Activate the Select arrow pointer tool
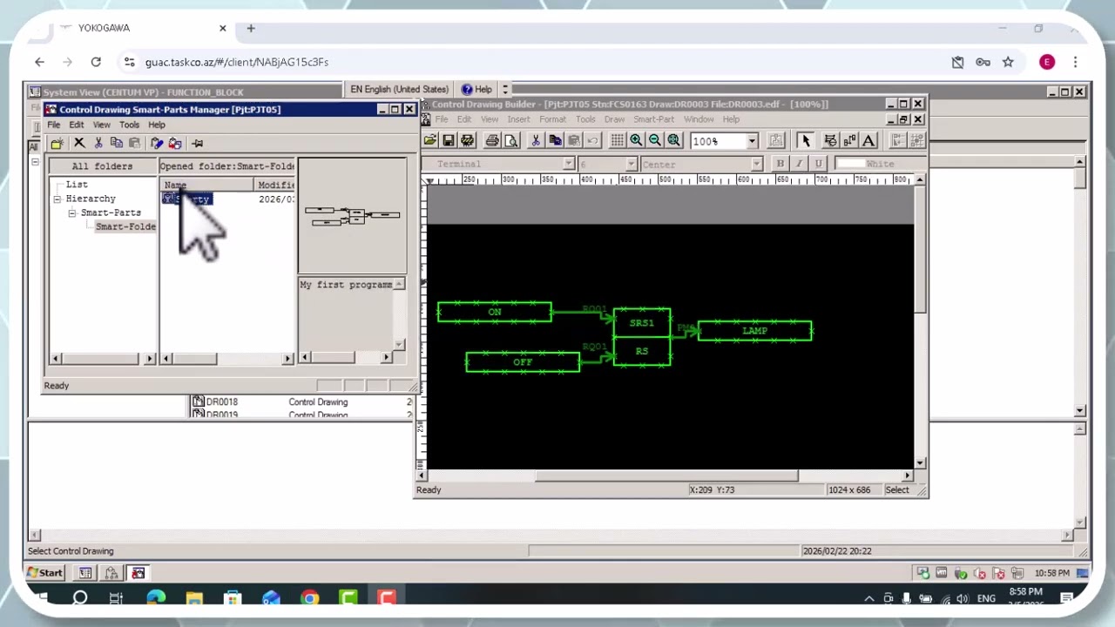Image resolution: width=1115 pixels, height=627 pixels. (x=806, y=140)
